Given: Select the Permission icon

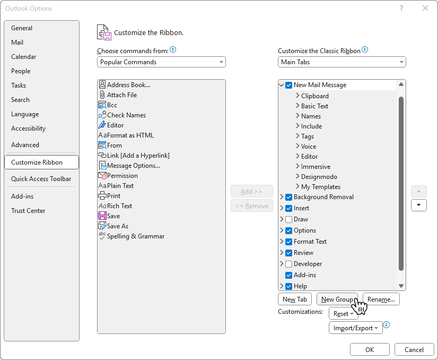Looking at the screenshot, I should tap(102, 175).
